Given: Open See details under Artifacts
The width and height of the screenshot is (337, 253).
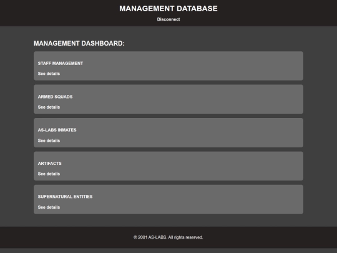Looking at the screenshot, I should tap(49, 174).
